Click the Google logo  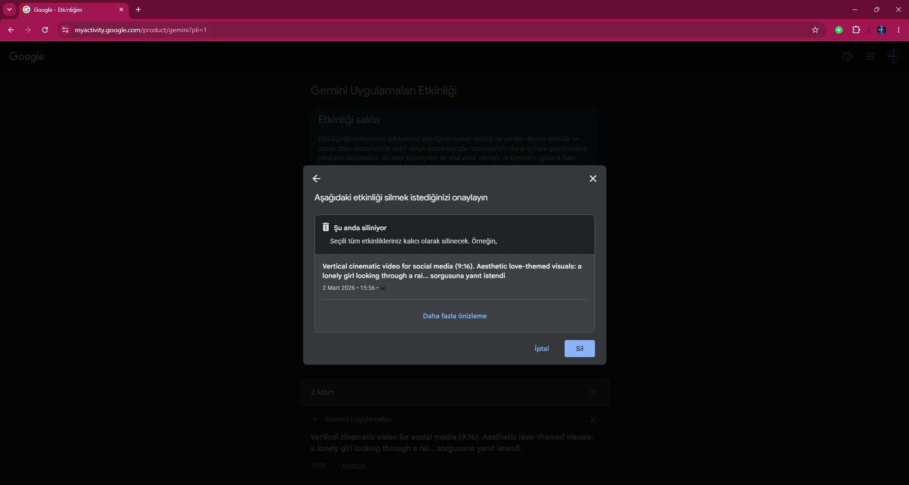(27, 56)
